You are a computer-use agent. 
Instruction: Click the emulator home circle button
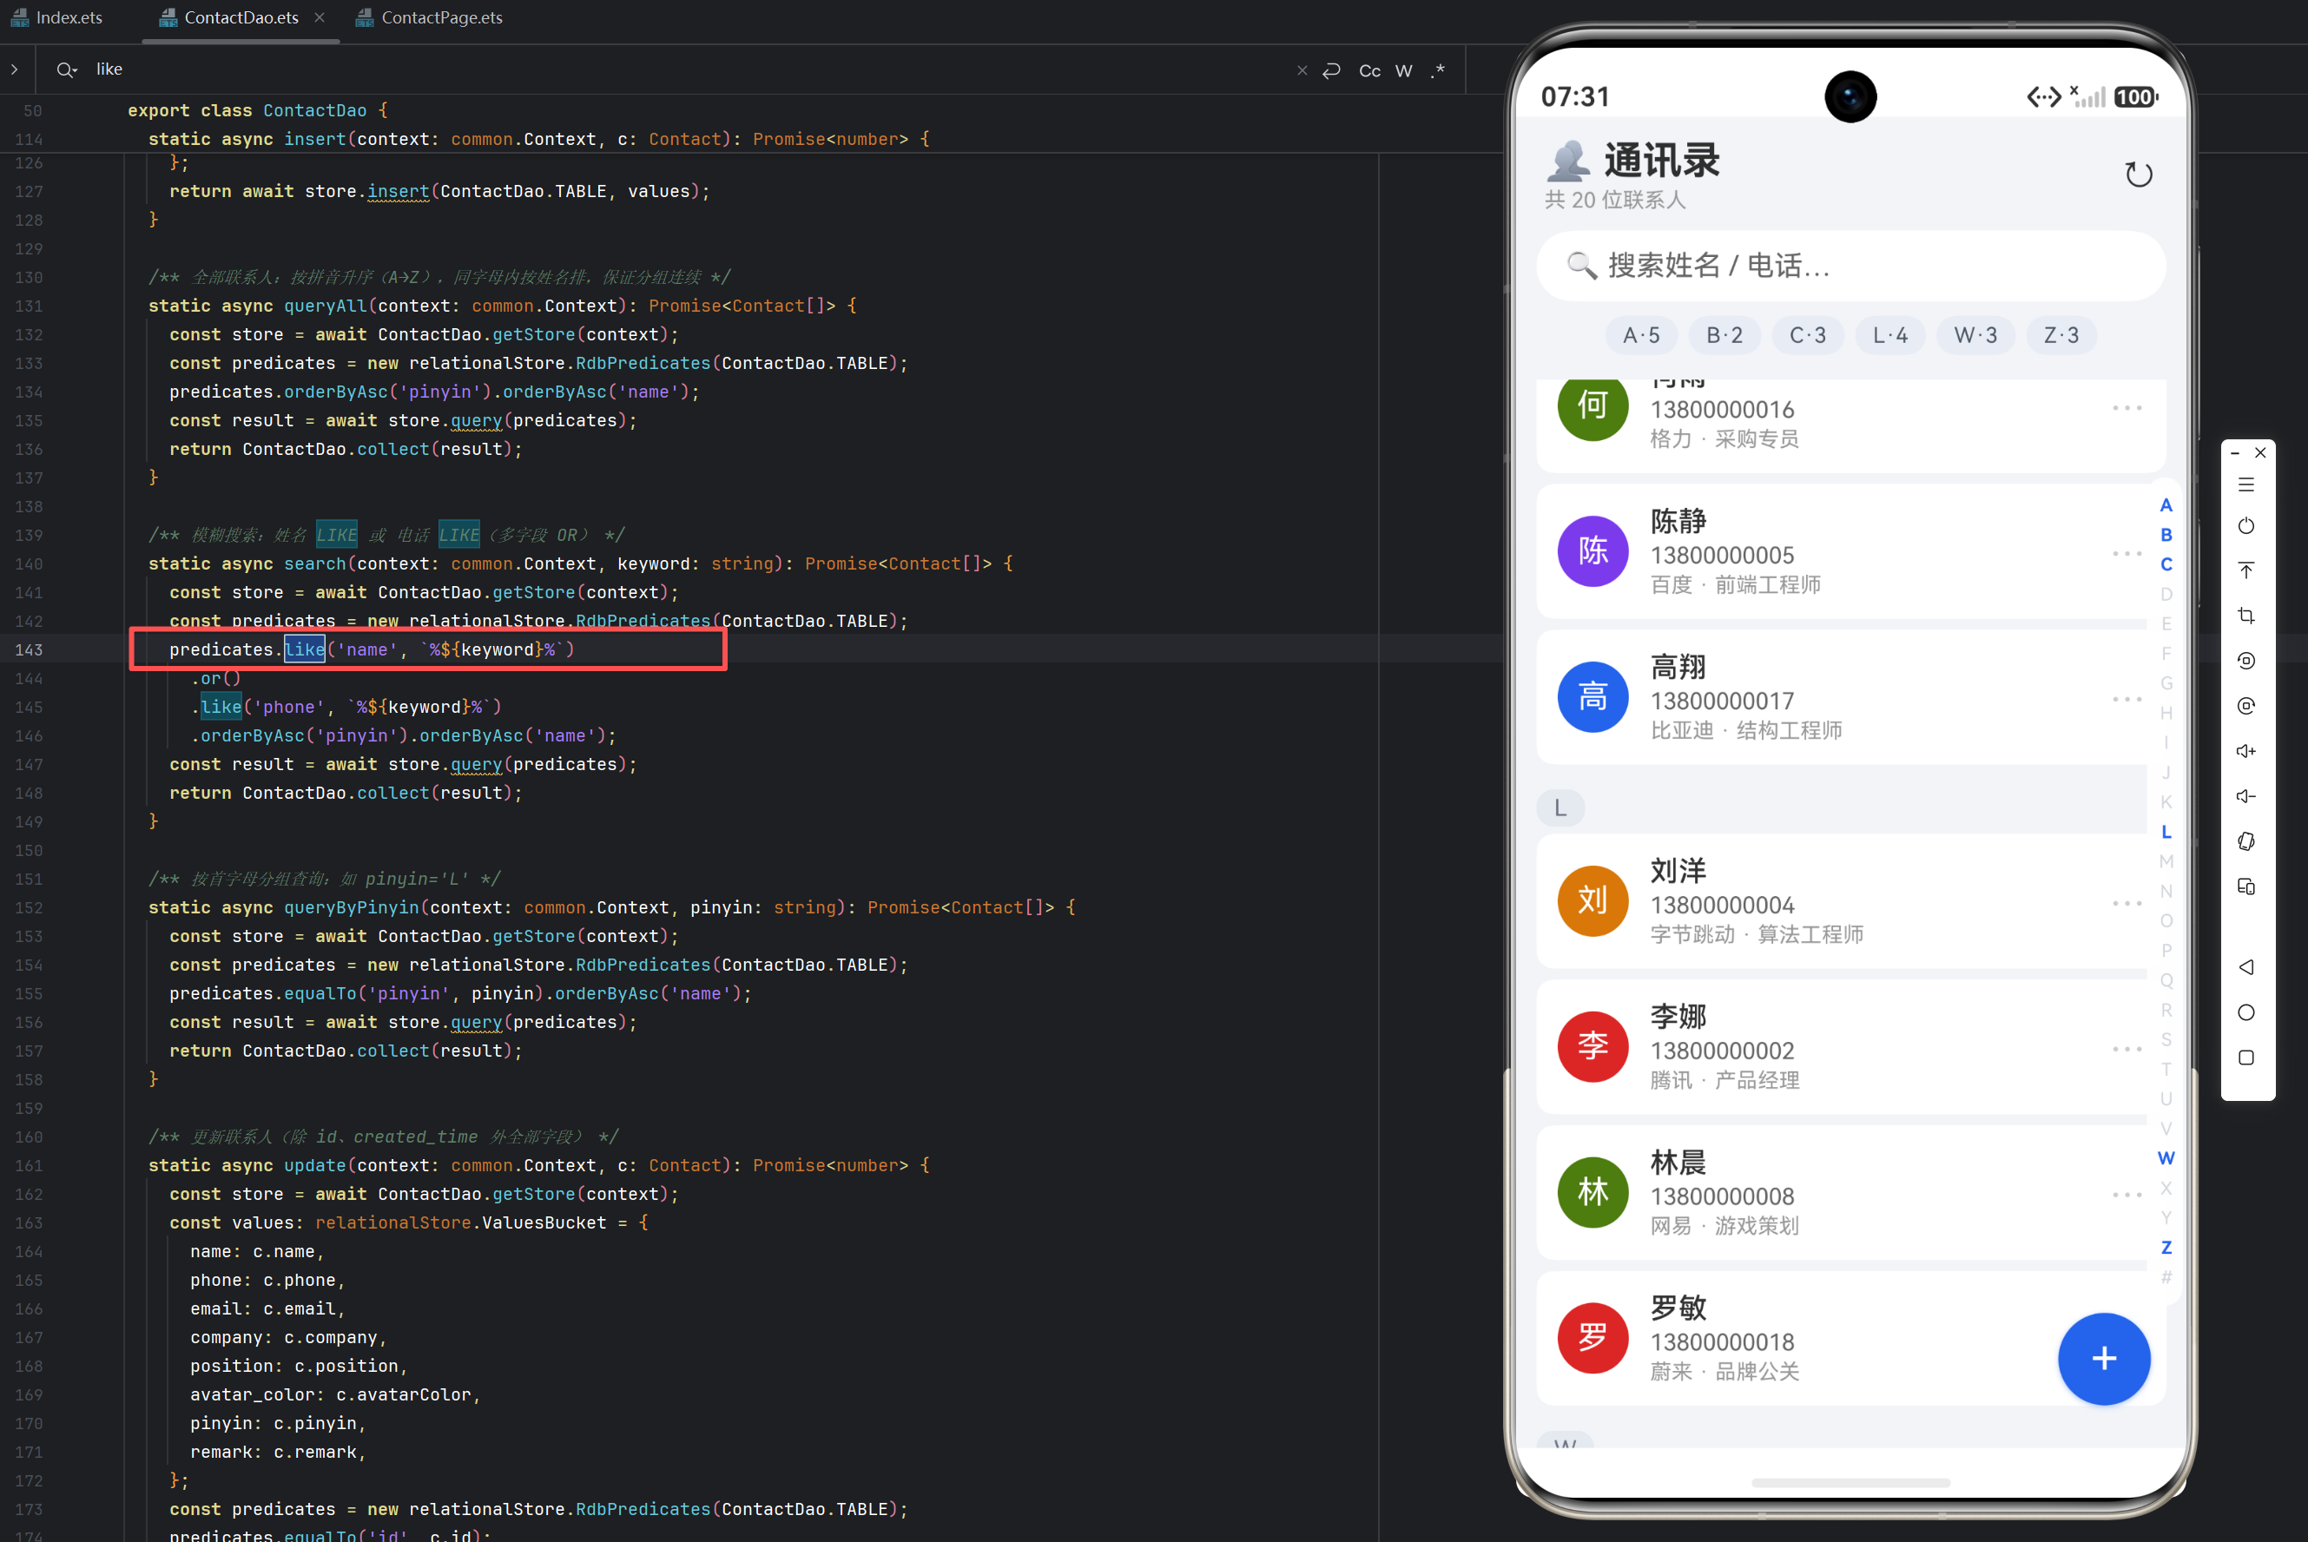point(2246,1013)
